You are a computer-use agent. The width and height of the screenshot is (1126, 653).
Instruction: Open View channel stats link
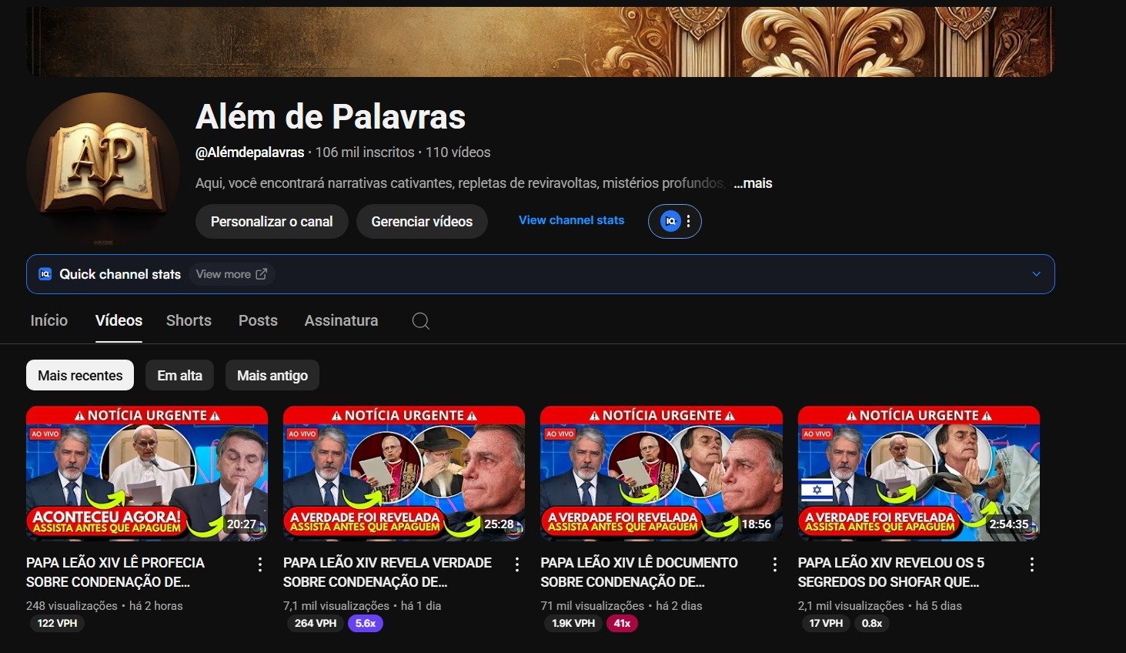point(571,220)
